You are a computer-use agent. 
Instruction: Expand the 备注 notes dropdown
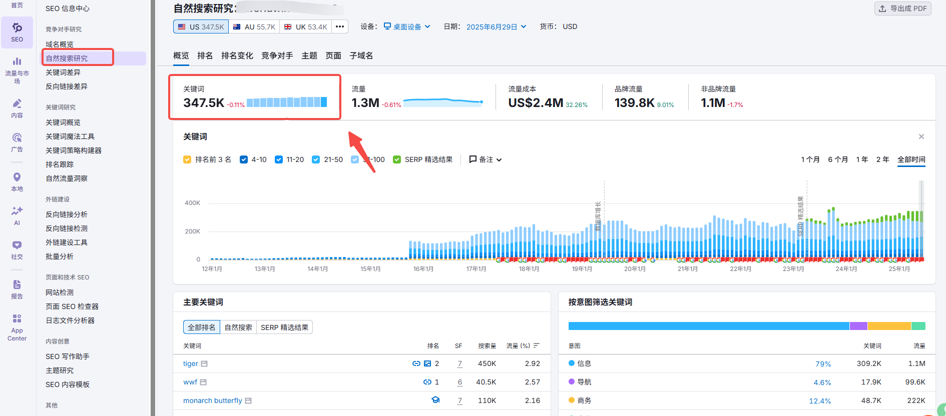[485, 159]
